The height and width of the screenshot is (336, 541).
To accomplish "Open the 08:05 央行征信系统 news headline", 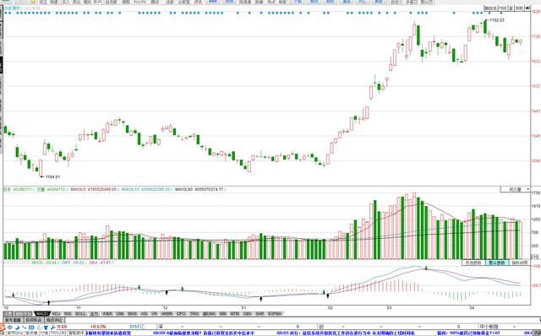I will (x=346, y=333).
